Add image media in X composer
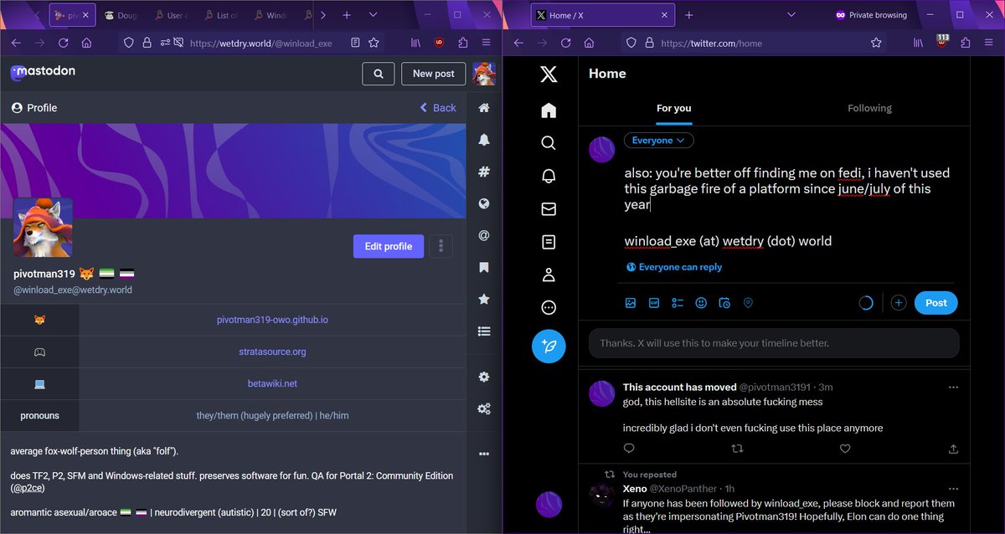 pyautogui.click(x=631, y=303)
